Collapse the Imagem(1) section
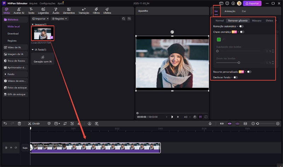 [33, 24]
